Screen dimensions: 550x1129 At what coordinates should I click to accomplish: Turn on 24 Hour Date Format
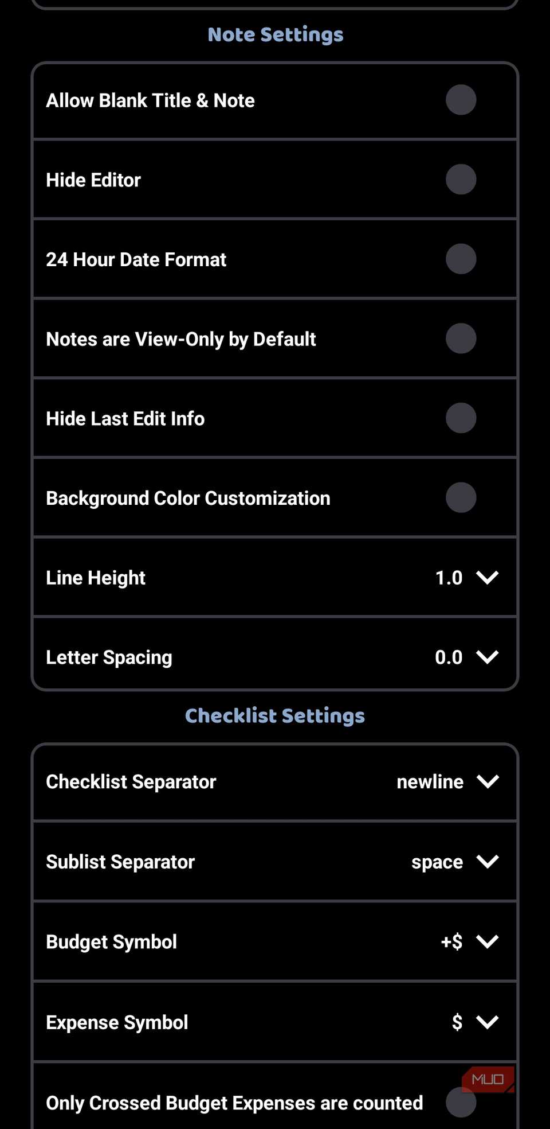pyautogui.click(x=461, y=259)
